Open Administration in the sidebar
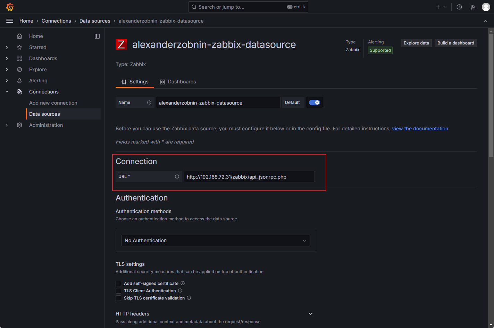 coord(46,125)
